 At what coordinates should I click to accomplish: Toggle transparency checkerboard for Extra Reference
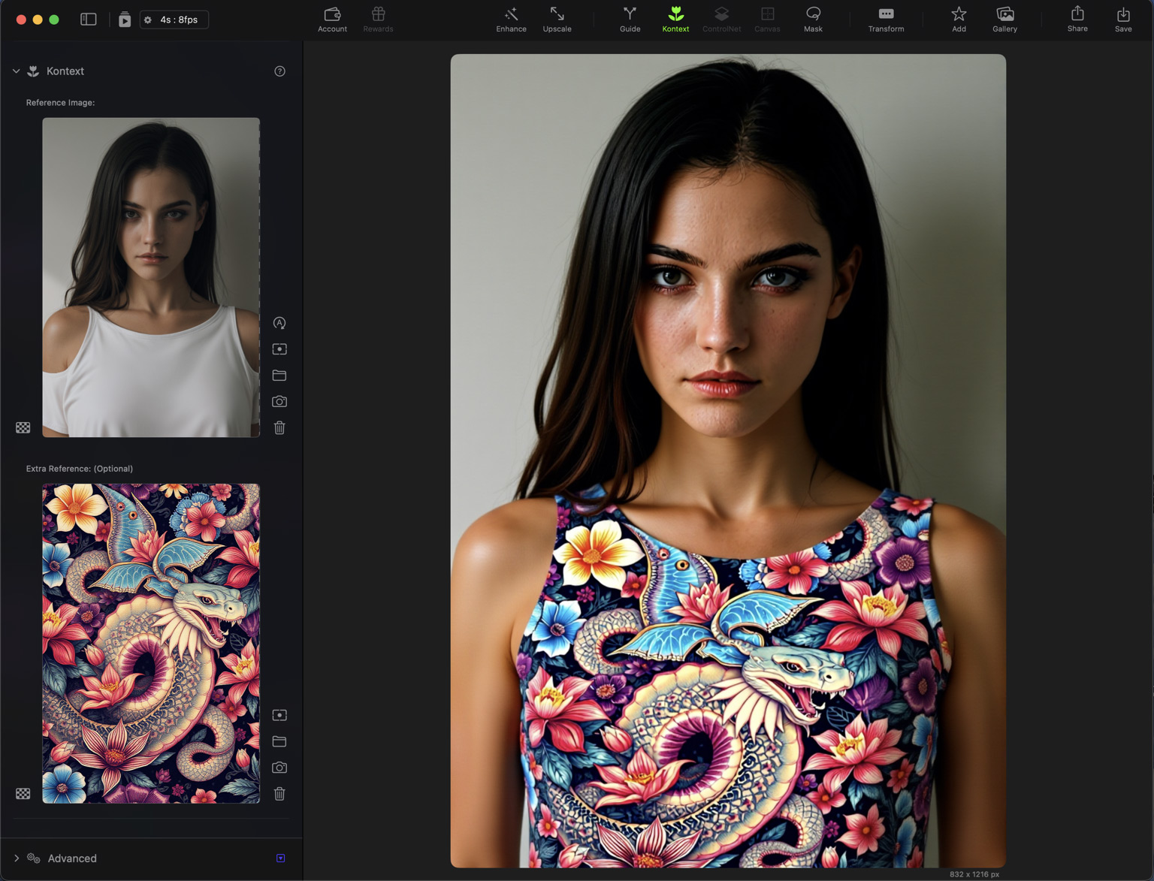point(23,794)
